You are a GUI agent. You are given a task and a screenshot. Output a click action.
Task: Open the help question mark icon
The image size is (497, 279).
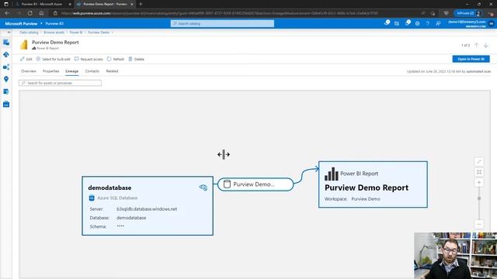428,23
